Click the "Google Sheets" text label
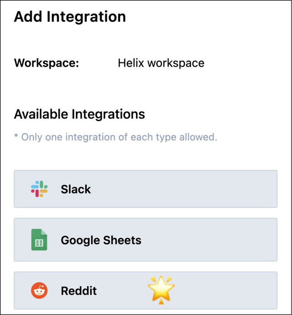292x315 pixels. 101,240
